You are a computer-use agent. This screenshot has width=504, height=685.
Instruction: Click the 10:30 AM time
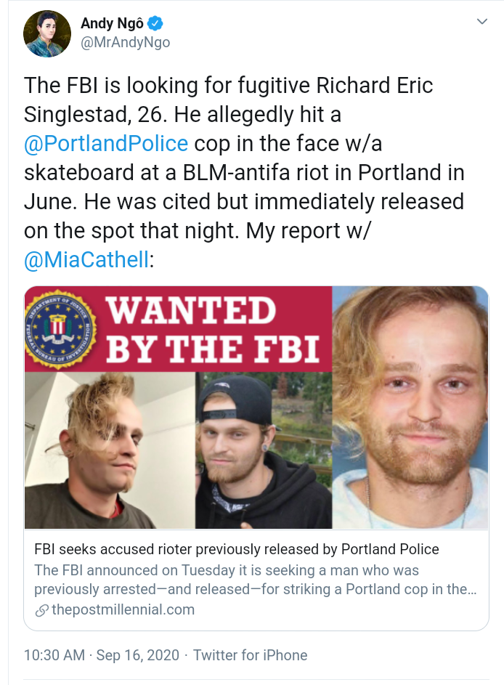tap(54, 655)
